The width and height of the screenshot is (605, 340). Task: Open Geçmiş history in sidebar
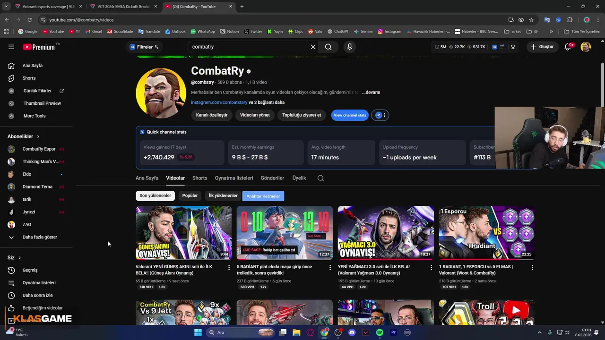tap(30, 270)
